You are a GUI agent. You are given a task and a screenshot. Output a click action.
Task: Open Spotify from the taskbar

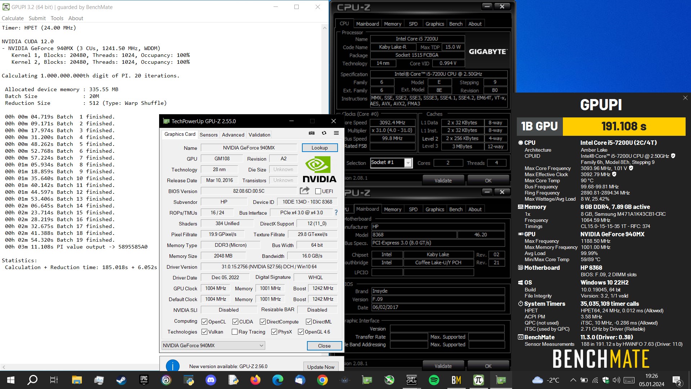[x=434, y=380]
